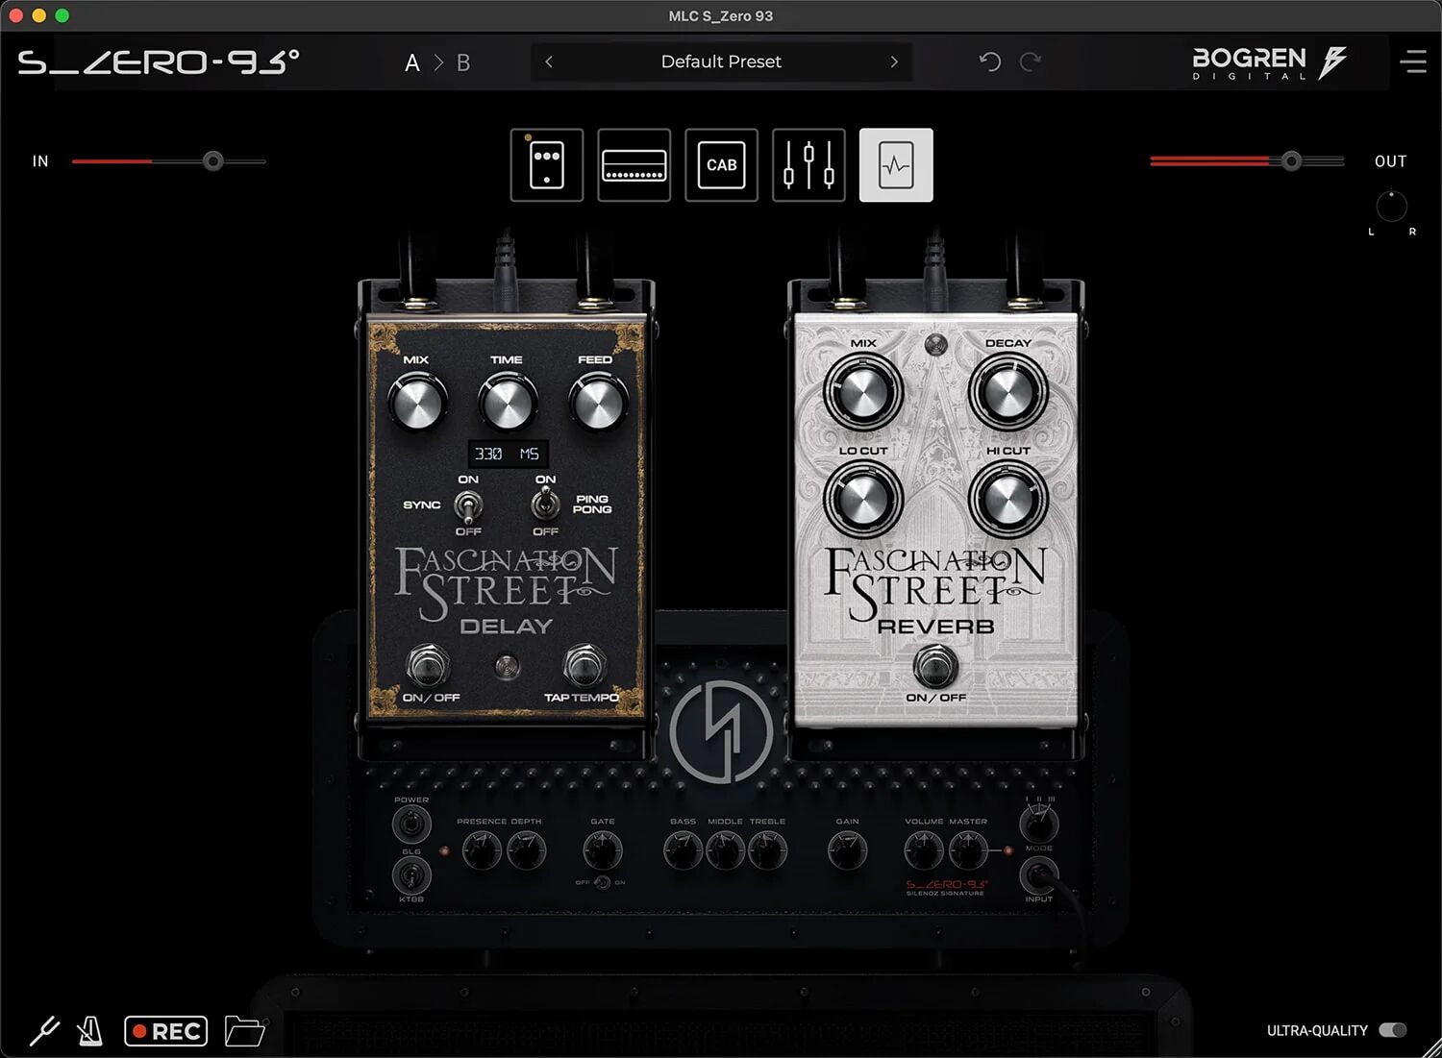Viewport: 1442px width, 1058px height.
Task: Open the EQ sliders panel
Action: 808,164
